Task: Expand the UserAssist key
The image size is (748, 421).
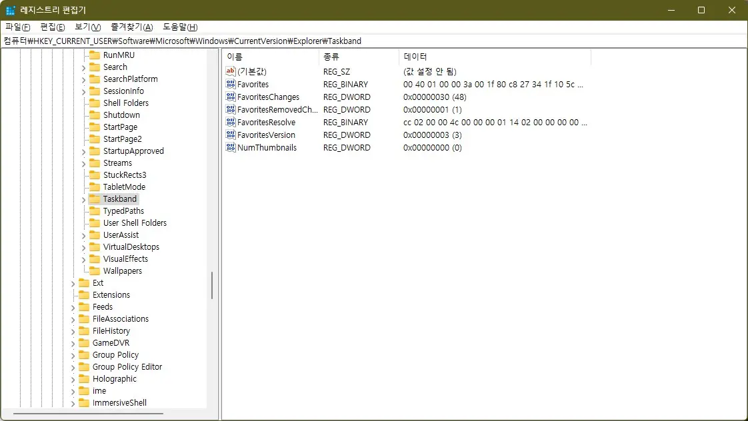Action: pos(83,236)
